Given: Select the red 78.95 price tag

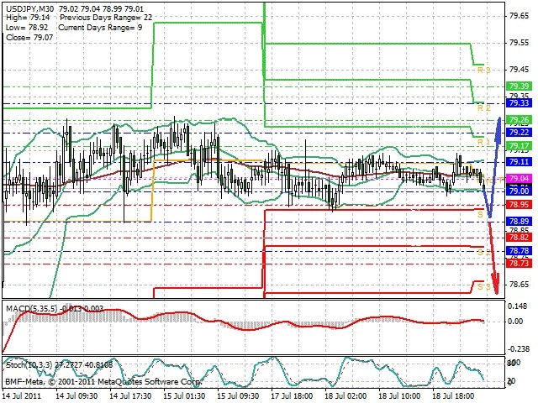Looking at the screenshot, I should 519,205.
